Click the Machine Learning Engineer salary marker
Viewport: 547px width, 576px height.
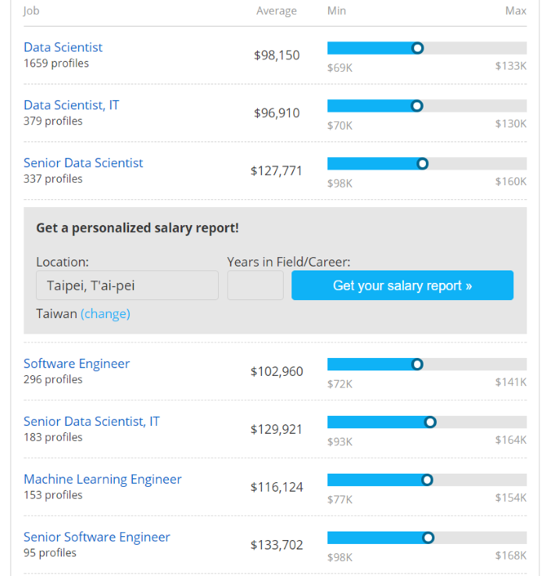(427, 481)
